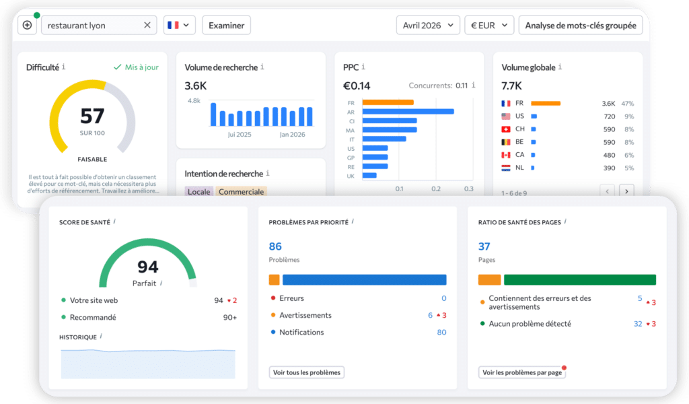Click info icon beside Parfait label
689x404 pixels.
pyautogui.click(x=161, y=283)
